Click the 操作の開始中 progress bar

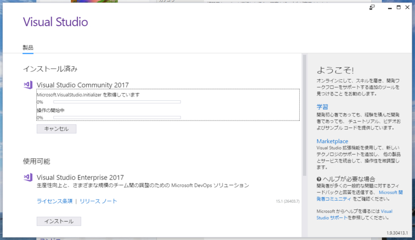point(117,117)
